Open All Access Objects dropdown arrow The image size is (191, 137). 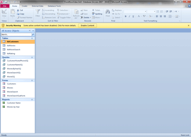pyautogui.click(x=30, y=30)
